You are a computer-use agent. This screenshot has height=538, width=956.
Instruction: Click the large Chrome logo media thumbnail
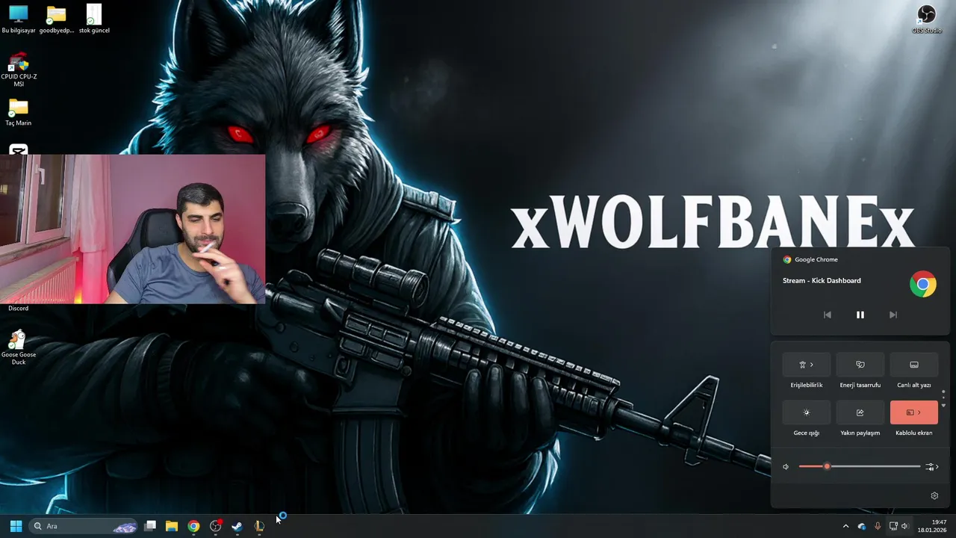[922, 284]
